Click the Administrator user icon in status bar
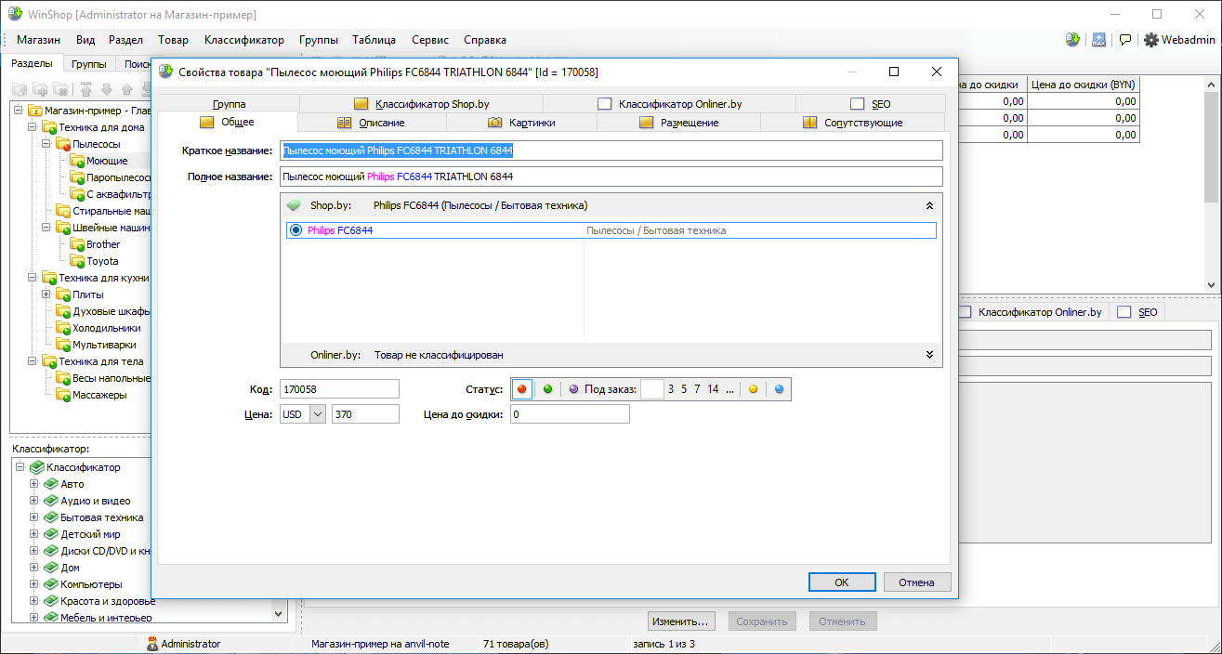This screenshot has height=654, width=1222. 152,644
